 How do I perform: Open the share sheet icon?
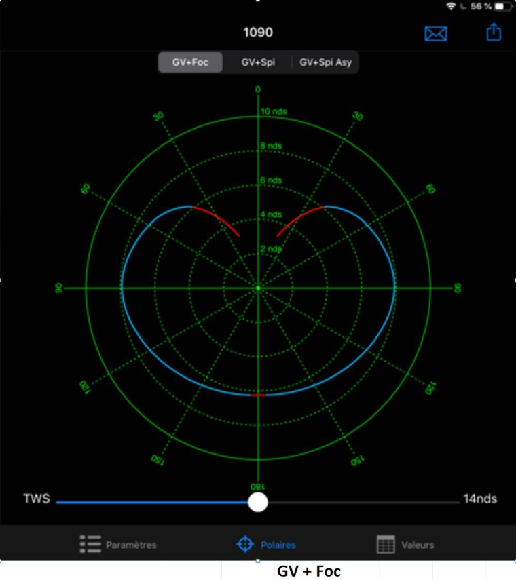point(494,32)
